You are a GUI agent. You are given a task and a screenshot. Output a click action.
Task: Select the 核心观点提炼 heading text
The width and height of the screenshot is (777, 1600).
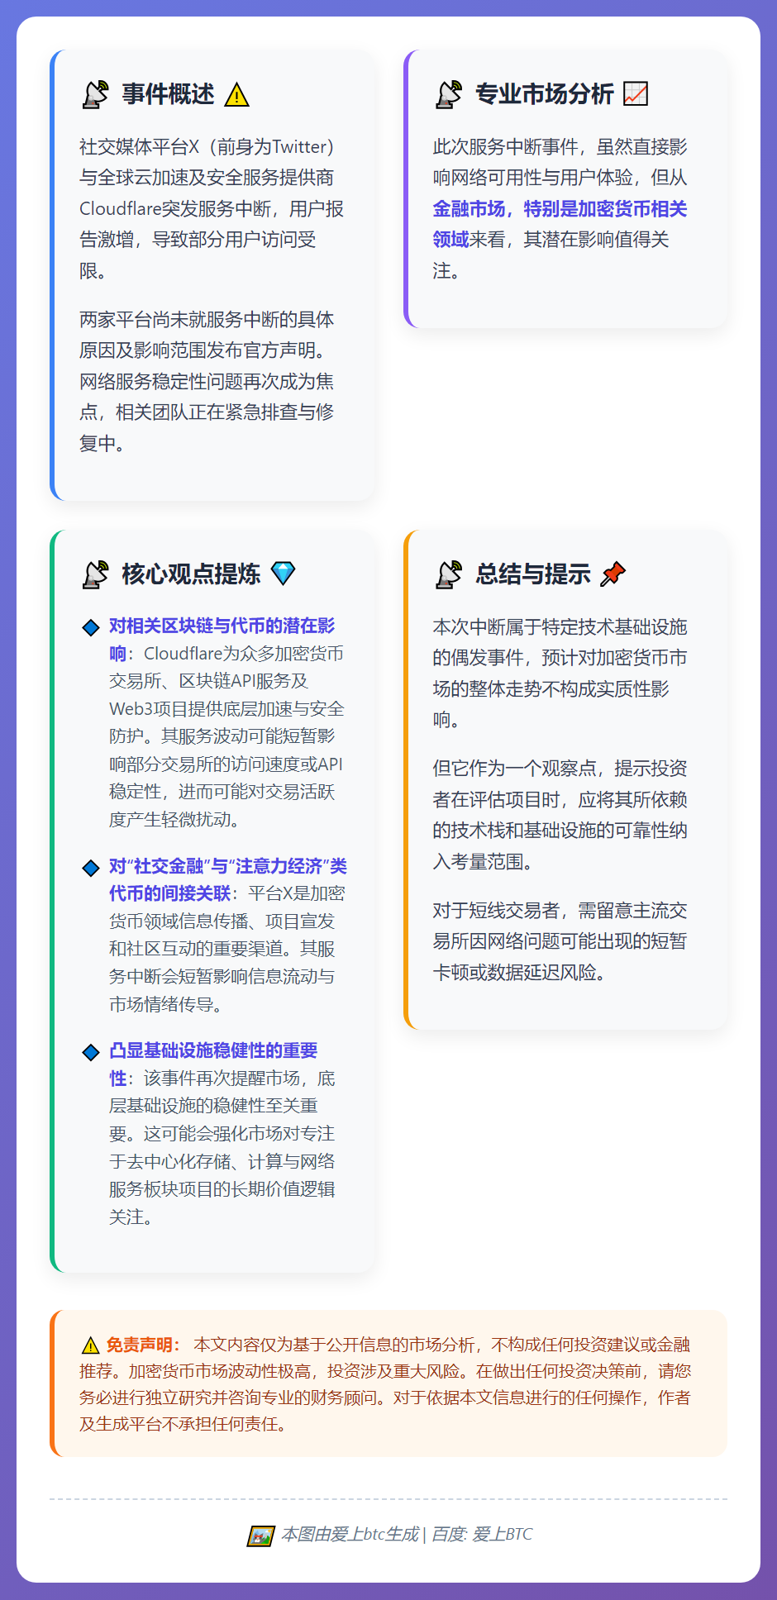191,574
